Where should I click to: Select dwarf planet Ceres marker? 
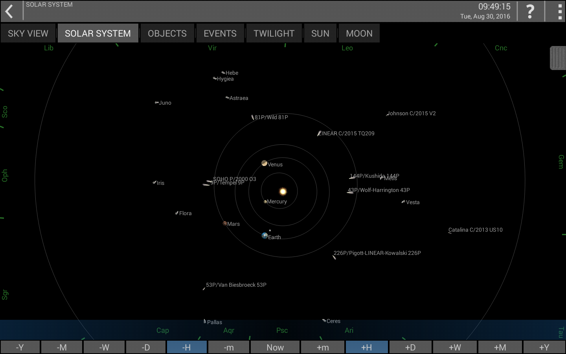pos(324,321)
